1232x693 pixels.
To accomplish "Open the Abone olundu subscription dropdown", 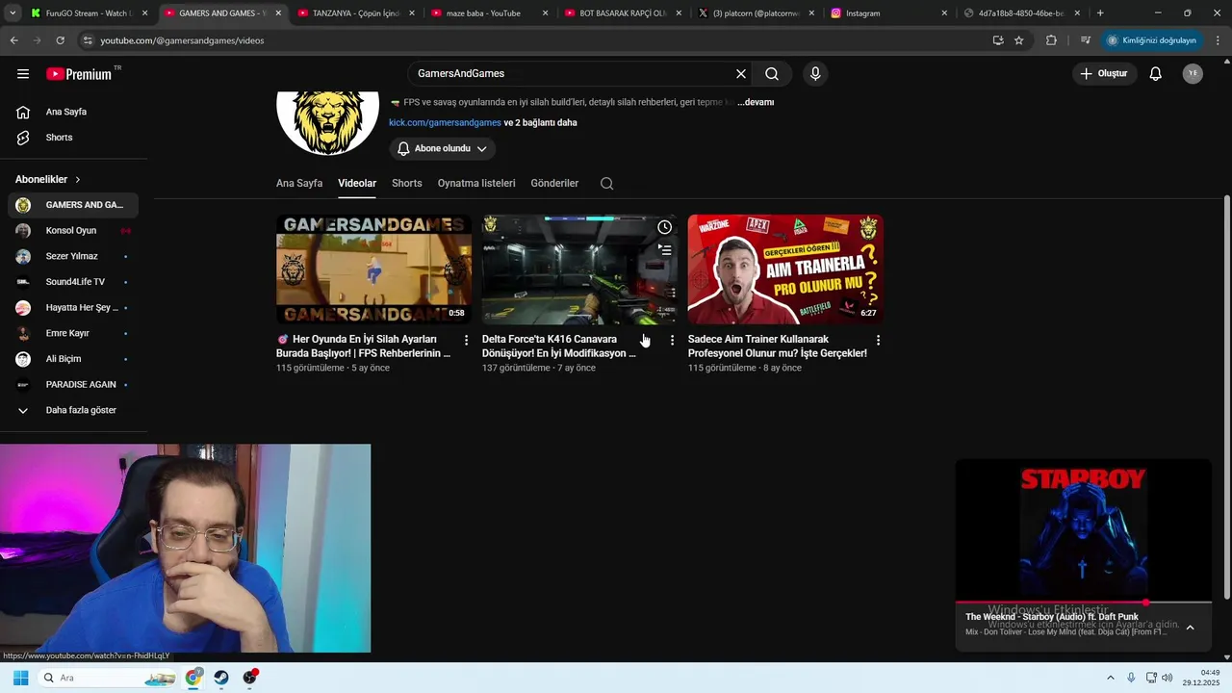I will pyautogui.click(x=443, y=148).
